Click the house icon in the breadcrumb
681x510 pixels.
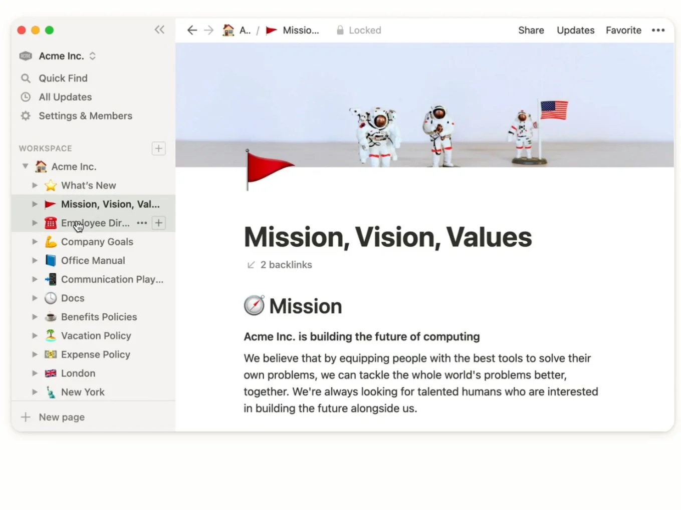click(x=228, y=30)
